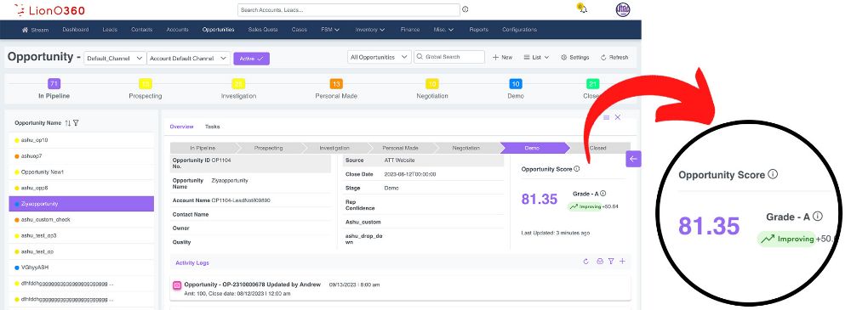Image resolution: width=851 pixels, height=310 pixels.
Task: Click the purple 71 In Pipeline badge
Action: [x=54, y=83]
